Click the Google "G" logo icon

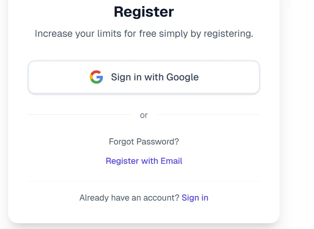[96, 77]
